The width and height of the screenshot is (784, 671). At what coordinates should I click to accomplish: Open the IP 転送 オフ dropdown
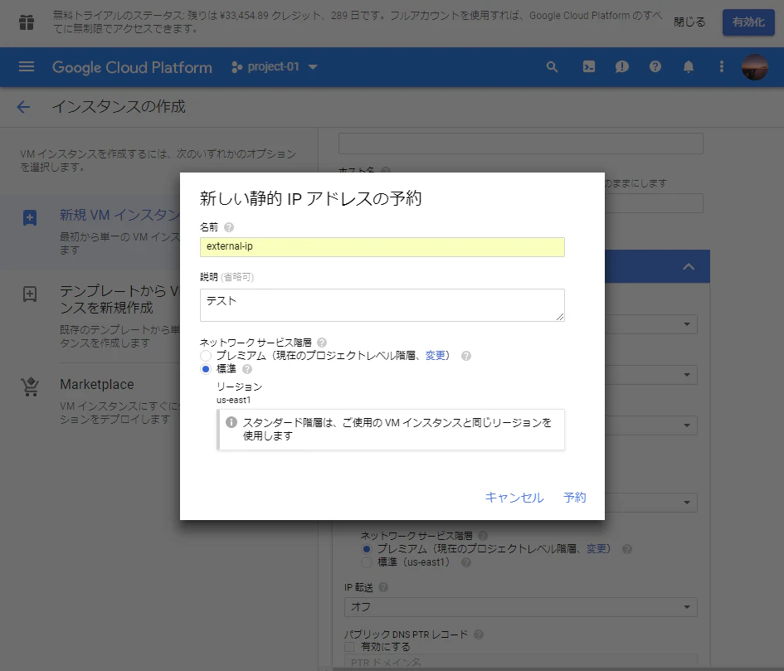click(520, 607)
